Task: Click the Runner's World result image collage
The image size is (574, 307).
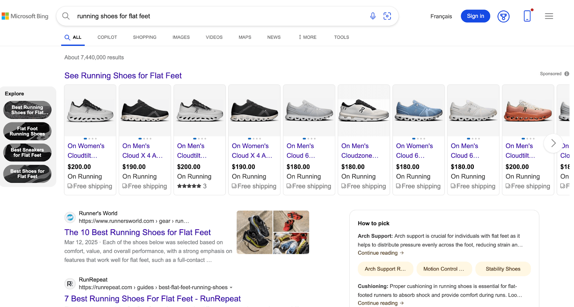Action: pos(273,232)
